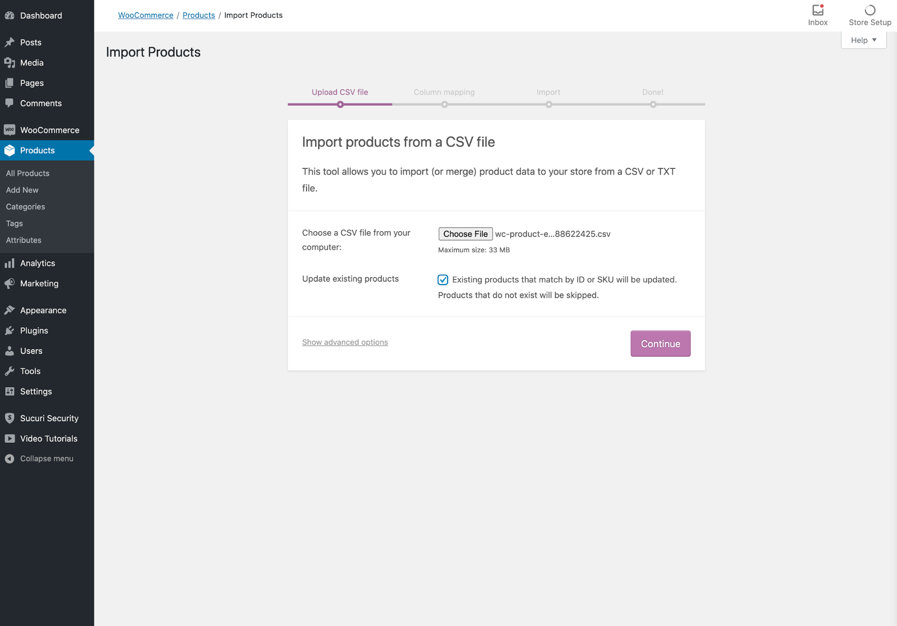The width and height of the screenshot is (897, 626).
Task: Open Categories in the Products submenu
Action: [26, 207]
